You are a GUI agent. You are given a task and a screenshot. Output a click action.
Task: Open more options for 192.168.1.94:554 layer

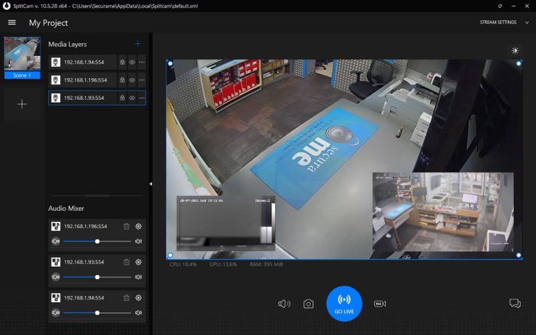pyautogui.click(x=142, y=62)
